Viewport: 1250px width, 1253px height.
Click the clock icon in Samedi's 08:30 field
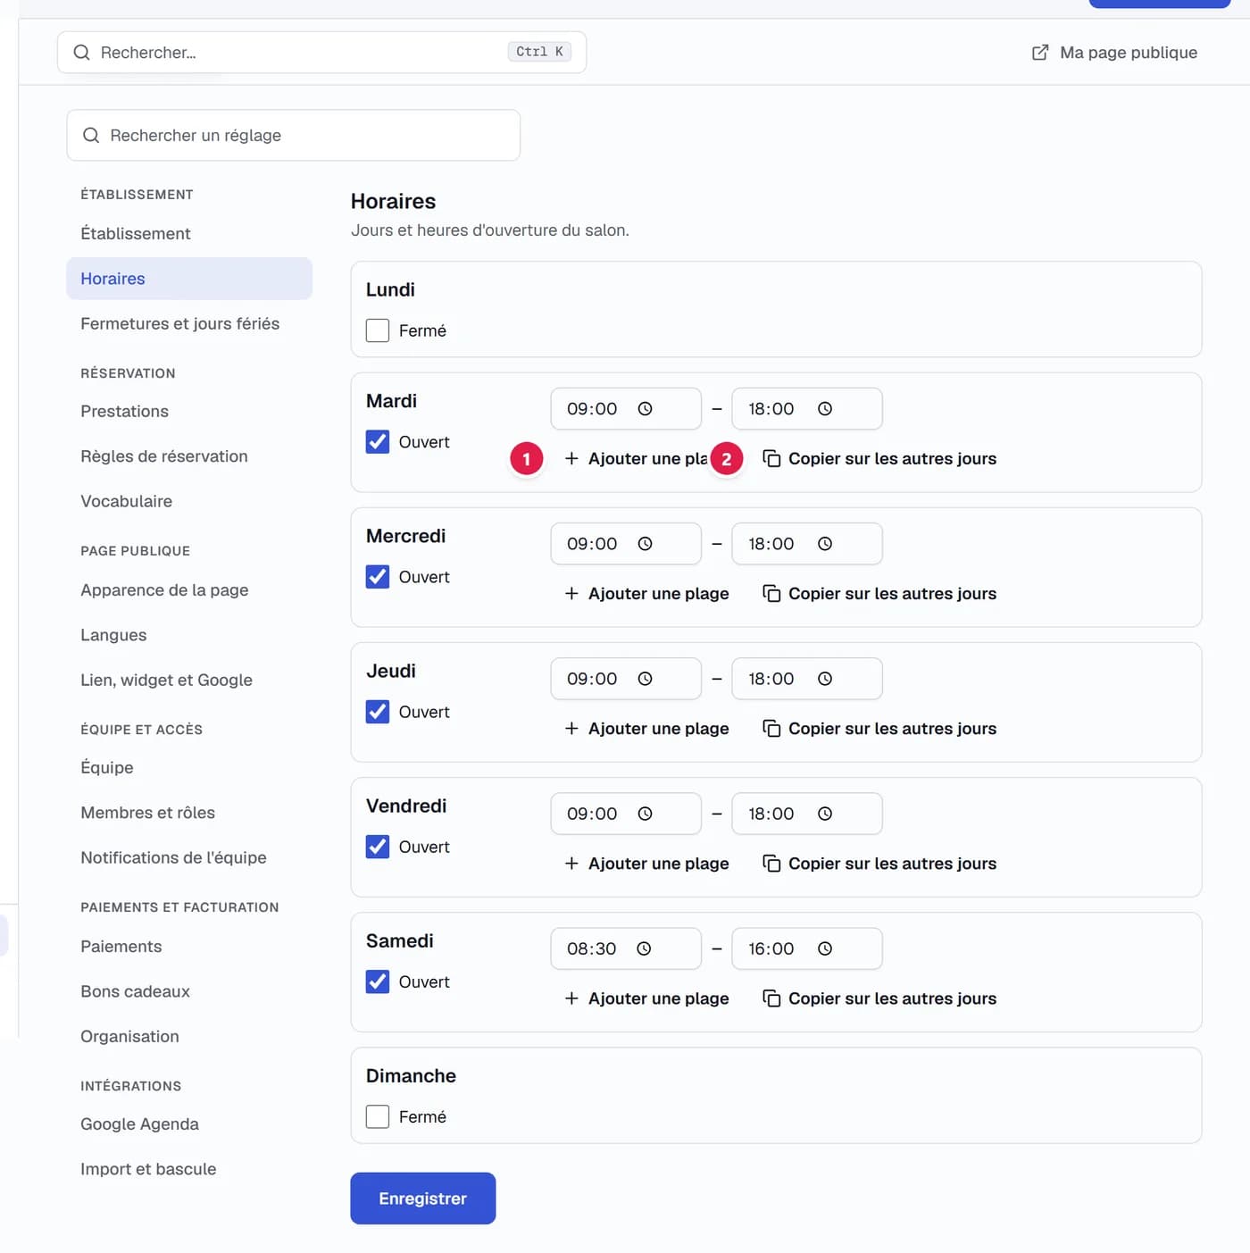coord(644,948)
